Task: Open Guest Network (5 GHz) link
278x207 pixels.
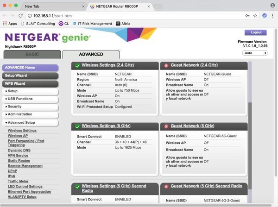Action: (192, 126)
